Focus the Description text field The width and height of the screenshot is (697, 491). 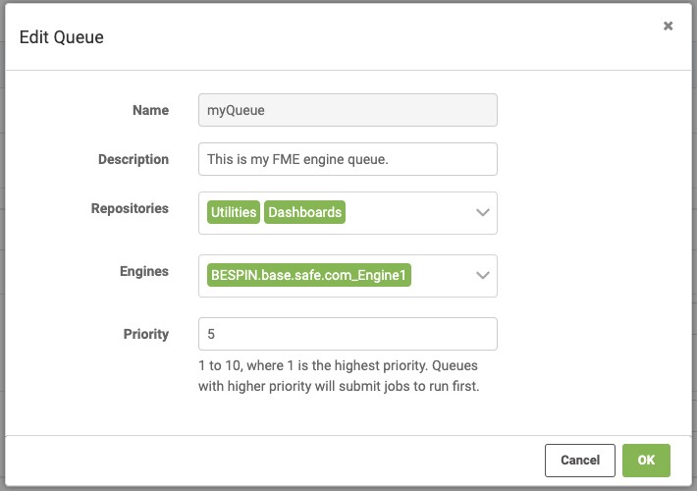348,159
